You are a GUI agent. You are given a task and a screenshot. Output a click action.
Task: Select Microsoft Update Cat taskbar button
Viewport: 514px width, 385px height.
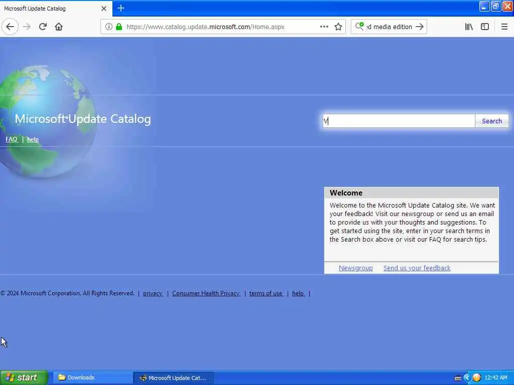174,378
